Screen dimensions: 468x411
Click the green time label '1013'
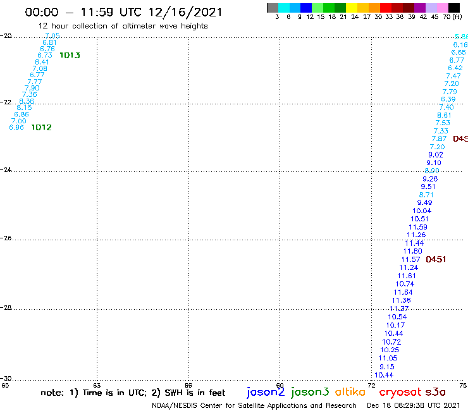click(70, 55)
